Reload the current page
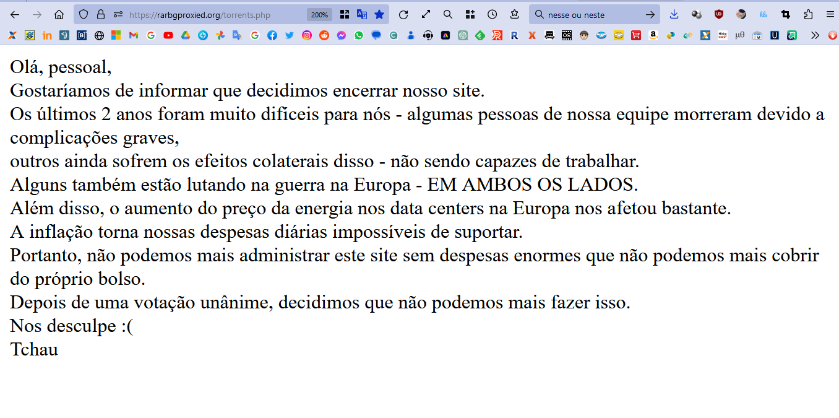This screenshot has width=839, height=418. [x=403, y=15]
